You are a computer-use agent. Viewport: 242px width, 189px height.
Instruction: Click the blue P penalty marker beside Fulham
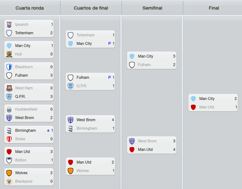pos(109,77)
